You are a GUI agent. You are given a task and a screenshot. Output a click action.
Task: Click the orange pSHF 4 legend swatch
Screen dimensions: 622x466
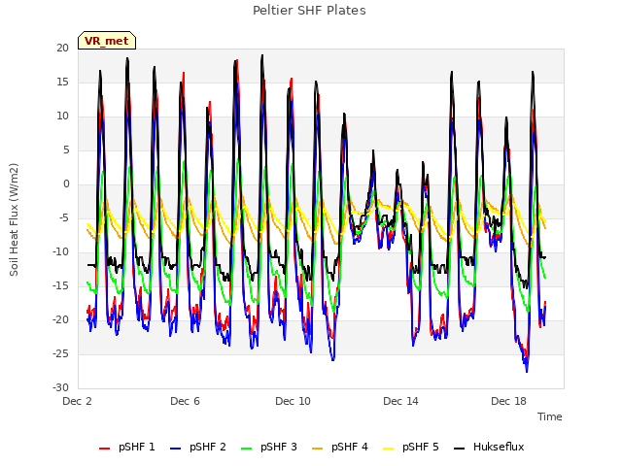pos(318,449)
